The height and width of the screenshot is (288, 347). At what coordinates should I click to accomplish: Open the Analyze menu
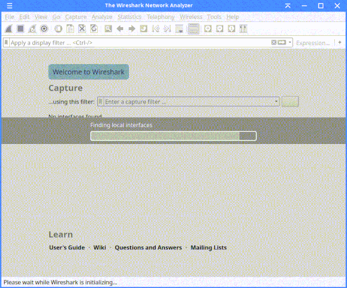click(x=102, y=17)
